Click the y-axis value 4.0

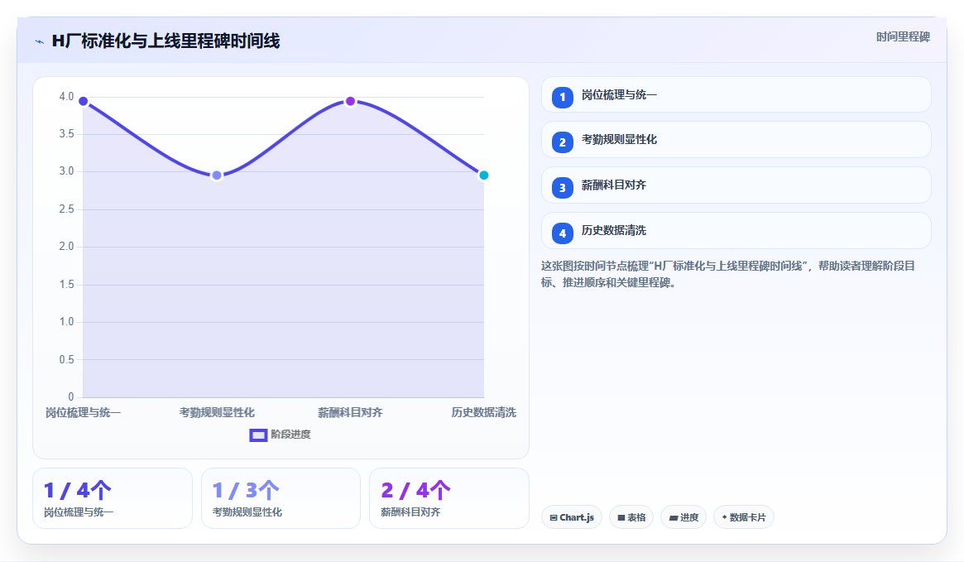(66, 97)
